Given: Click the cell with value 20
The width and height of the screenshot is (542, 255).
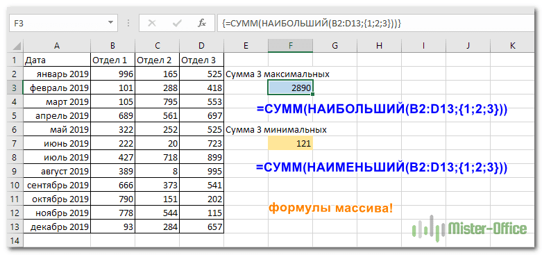Looking at the screenshot, I should pos(157,143).
